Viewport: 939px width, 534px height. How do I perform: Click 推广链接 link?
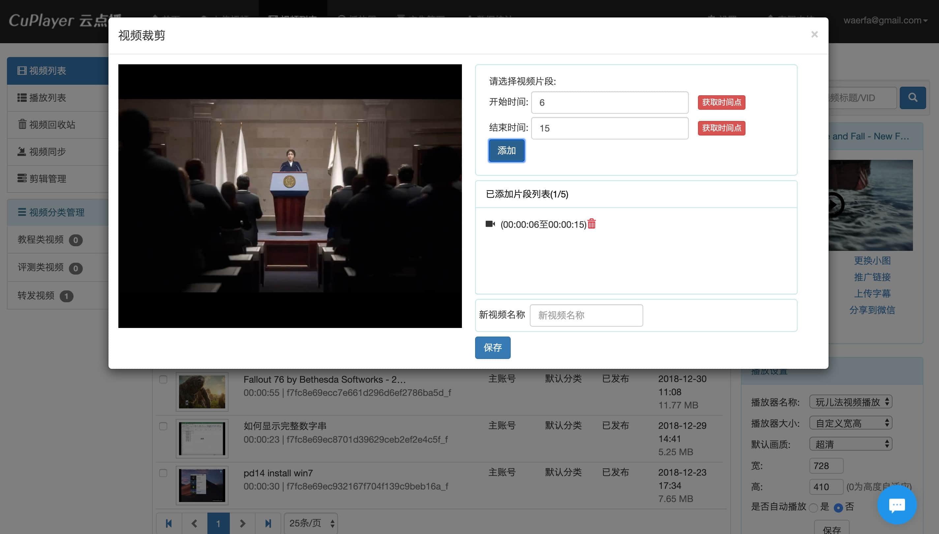872,277
